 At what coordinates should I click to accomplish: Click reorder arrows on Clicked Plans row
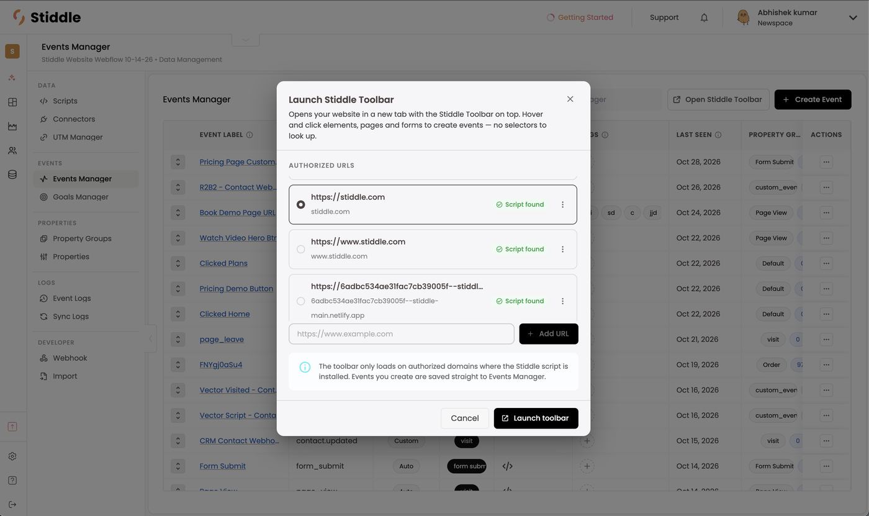178,263
